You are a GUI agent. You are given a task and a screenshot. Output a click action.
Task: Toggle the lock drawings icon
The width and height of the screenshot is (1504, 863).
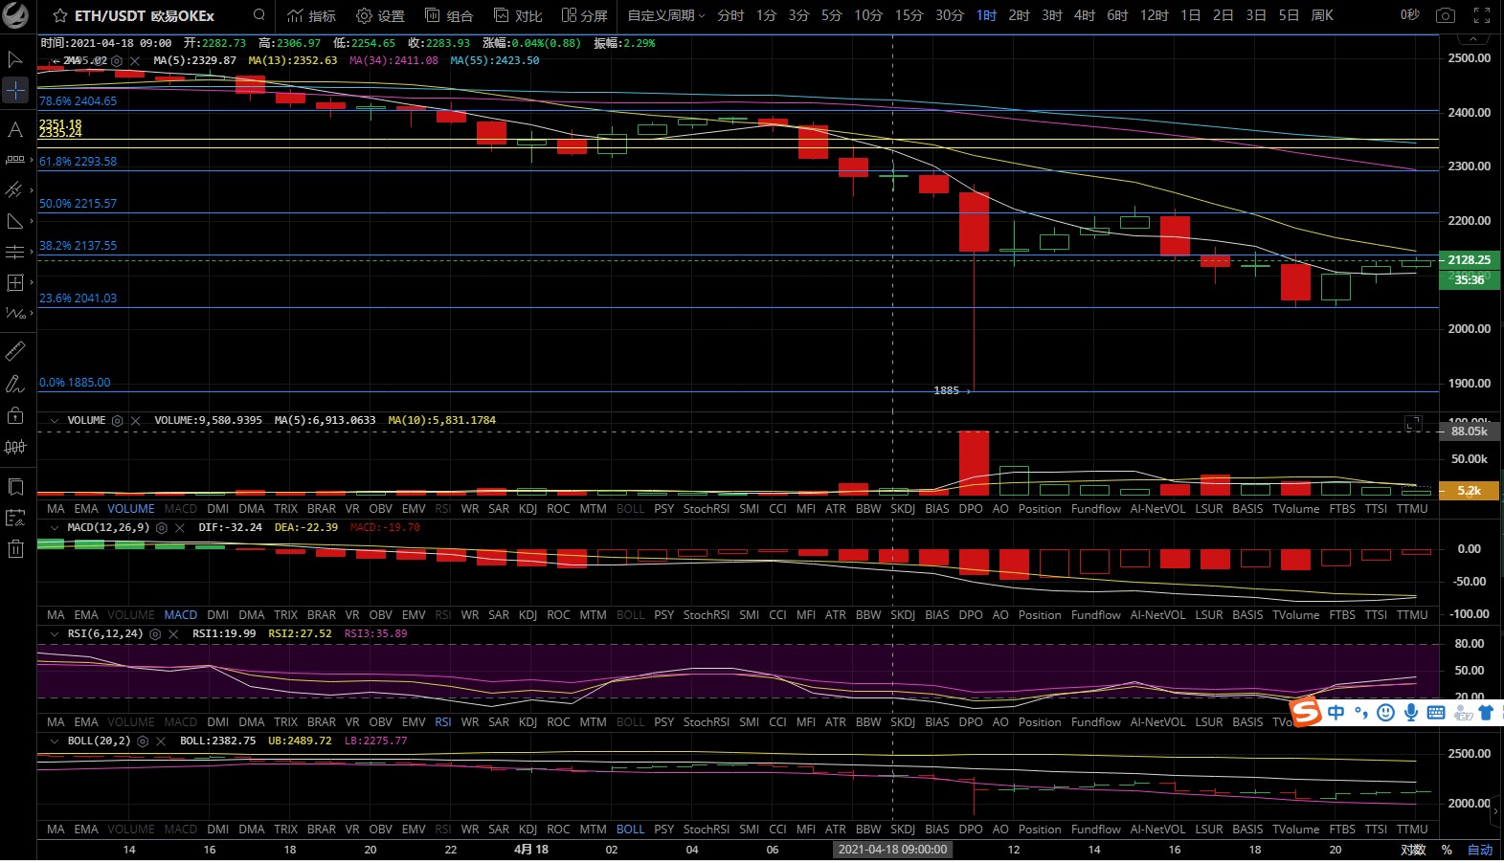pos(15,415)
